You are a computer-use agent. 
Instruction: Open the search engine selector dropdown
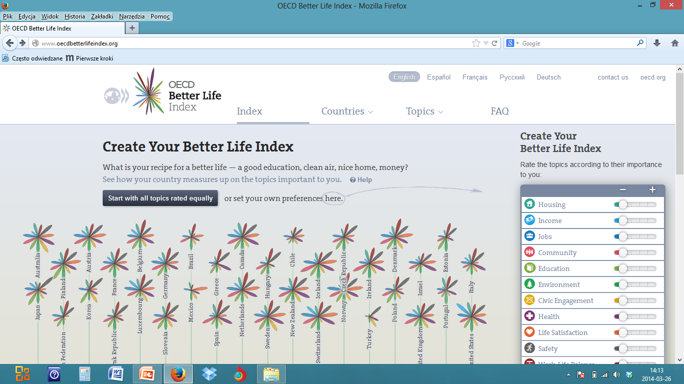tap(511, 43)
